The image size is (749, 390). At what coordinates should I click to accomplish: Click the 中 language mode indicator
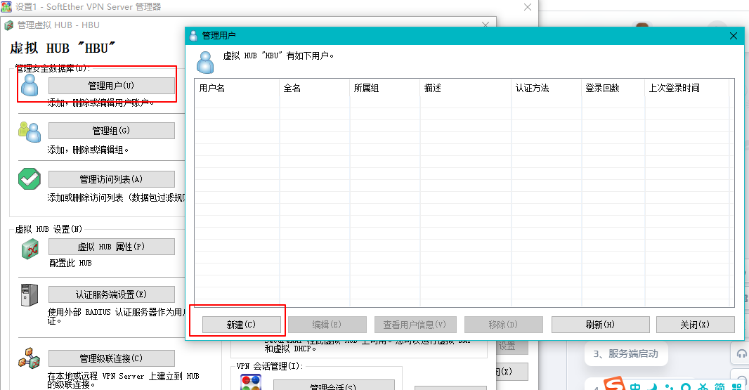click(x=635, y=386)
